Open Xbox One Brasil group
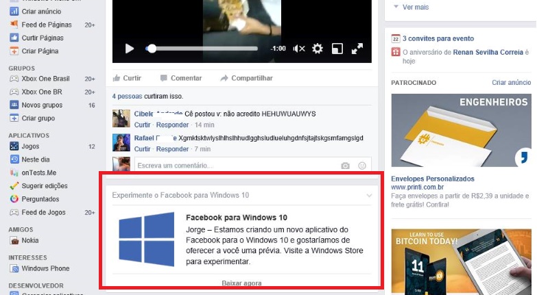 click(x=46, y=79)
